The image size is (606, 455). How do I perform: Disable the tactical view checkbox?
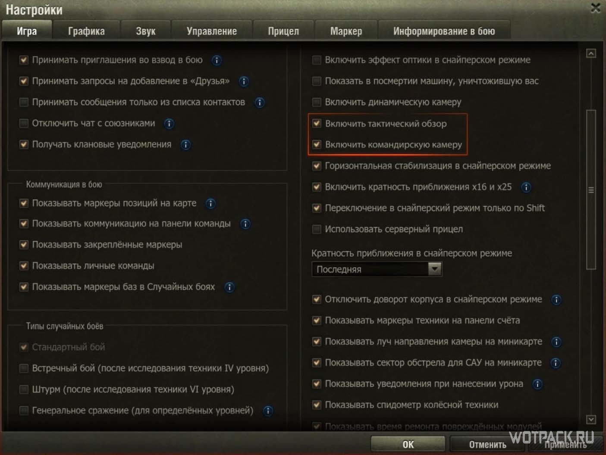coord(317,124)
